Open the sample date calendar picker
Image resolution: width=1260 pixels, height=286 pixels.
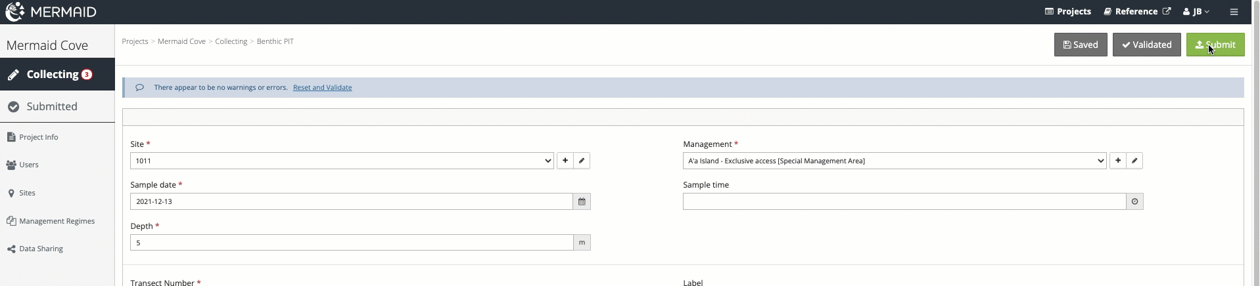click(x=582, y=201)
